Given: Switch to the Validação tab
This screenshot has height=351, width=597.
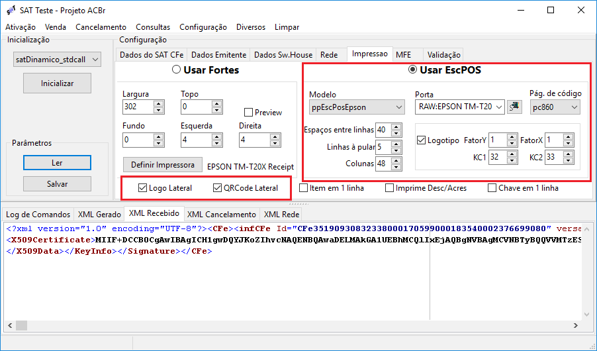Looking at the screenshot, I should (444, 55).
